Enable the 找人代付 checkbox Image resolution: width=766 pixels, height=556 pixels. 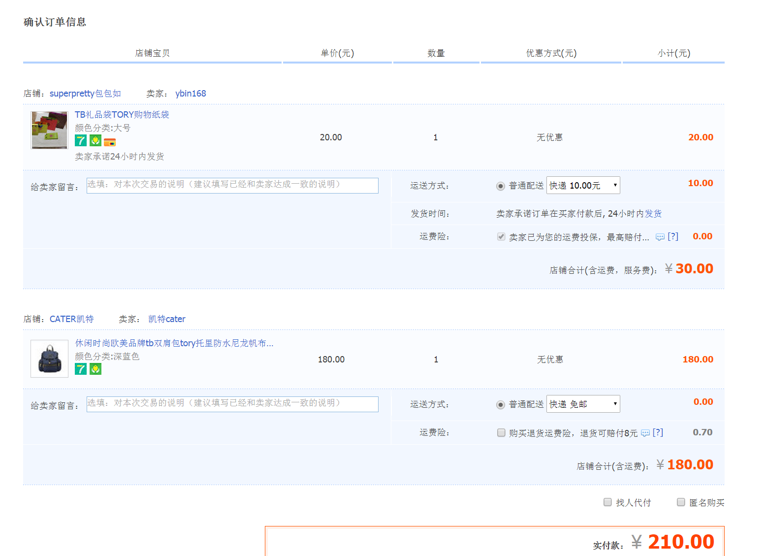coord(607,502)
